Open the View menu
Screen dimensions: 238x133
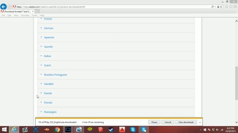coord(16,16)
